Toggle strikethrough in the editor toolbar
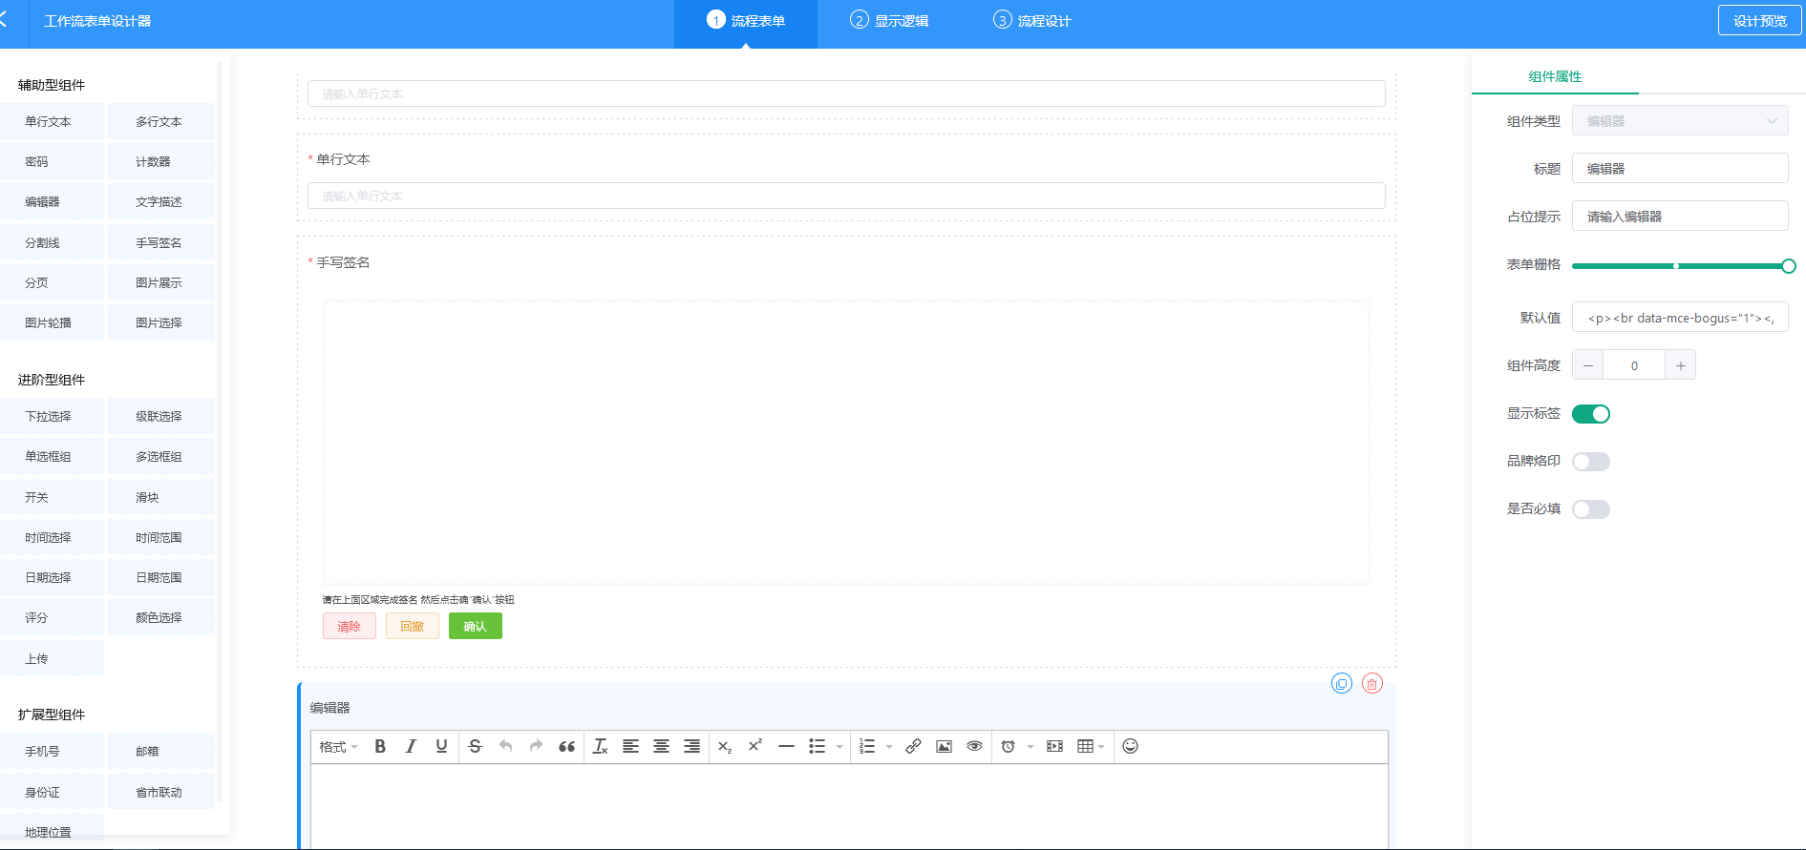Image resolution: width=1806 pixels, height=850 pixels. pos(476,747)
